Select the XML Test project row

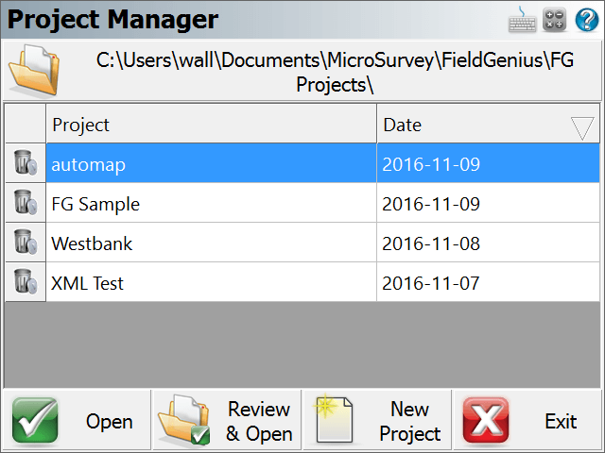(322, 282)
